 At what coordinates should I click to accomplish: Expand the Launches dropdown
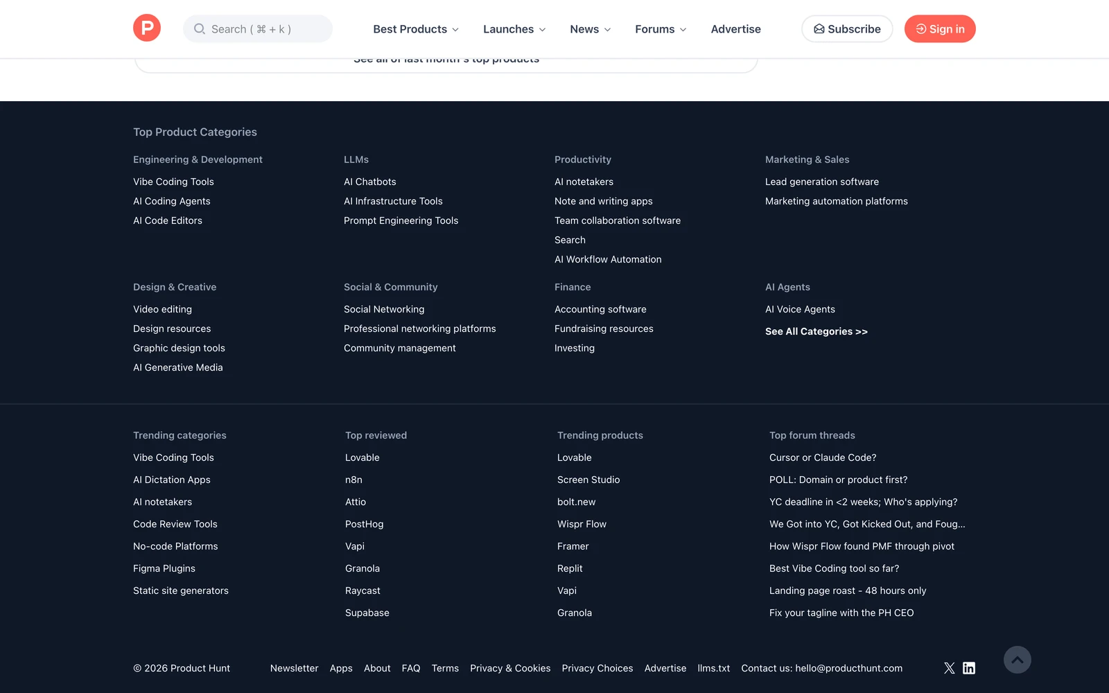[514, 29]
